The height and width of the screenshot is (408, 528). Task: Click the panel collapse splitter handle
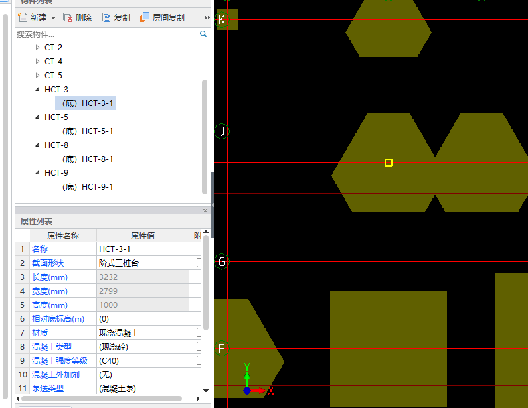pyautogui.click(x=213, y=204)
